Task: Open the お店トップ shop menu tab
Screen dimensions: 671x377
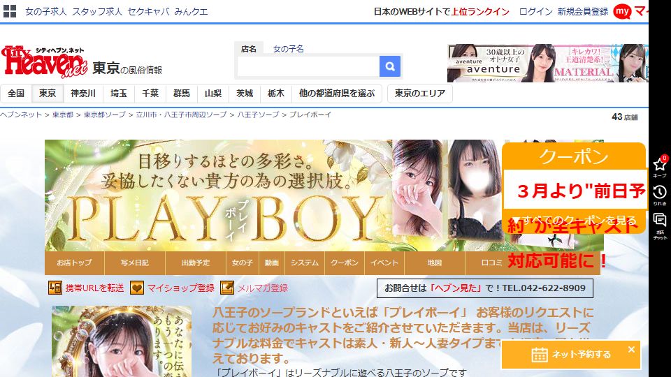Action: click(75, 263)
